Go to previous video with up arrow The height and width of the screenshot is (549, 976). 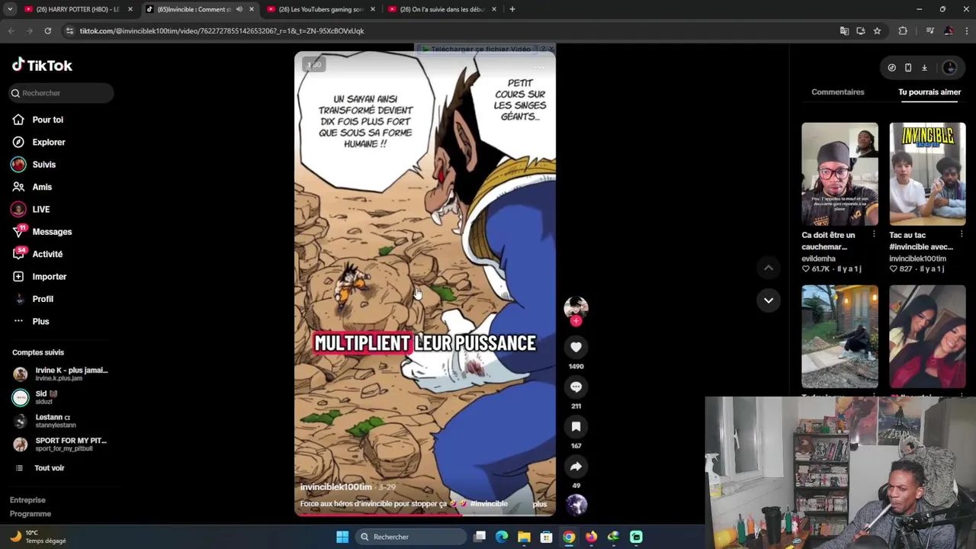[x=769, y=268]
